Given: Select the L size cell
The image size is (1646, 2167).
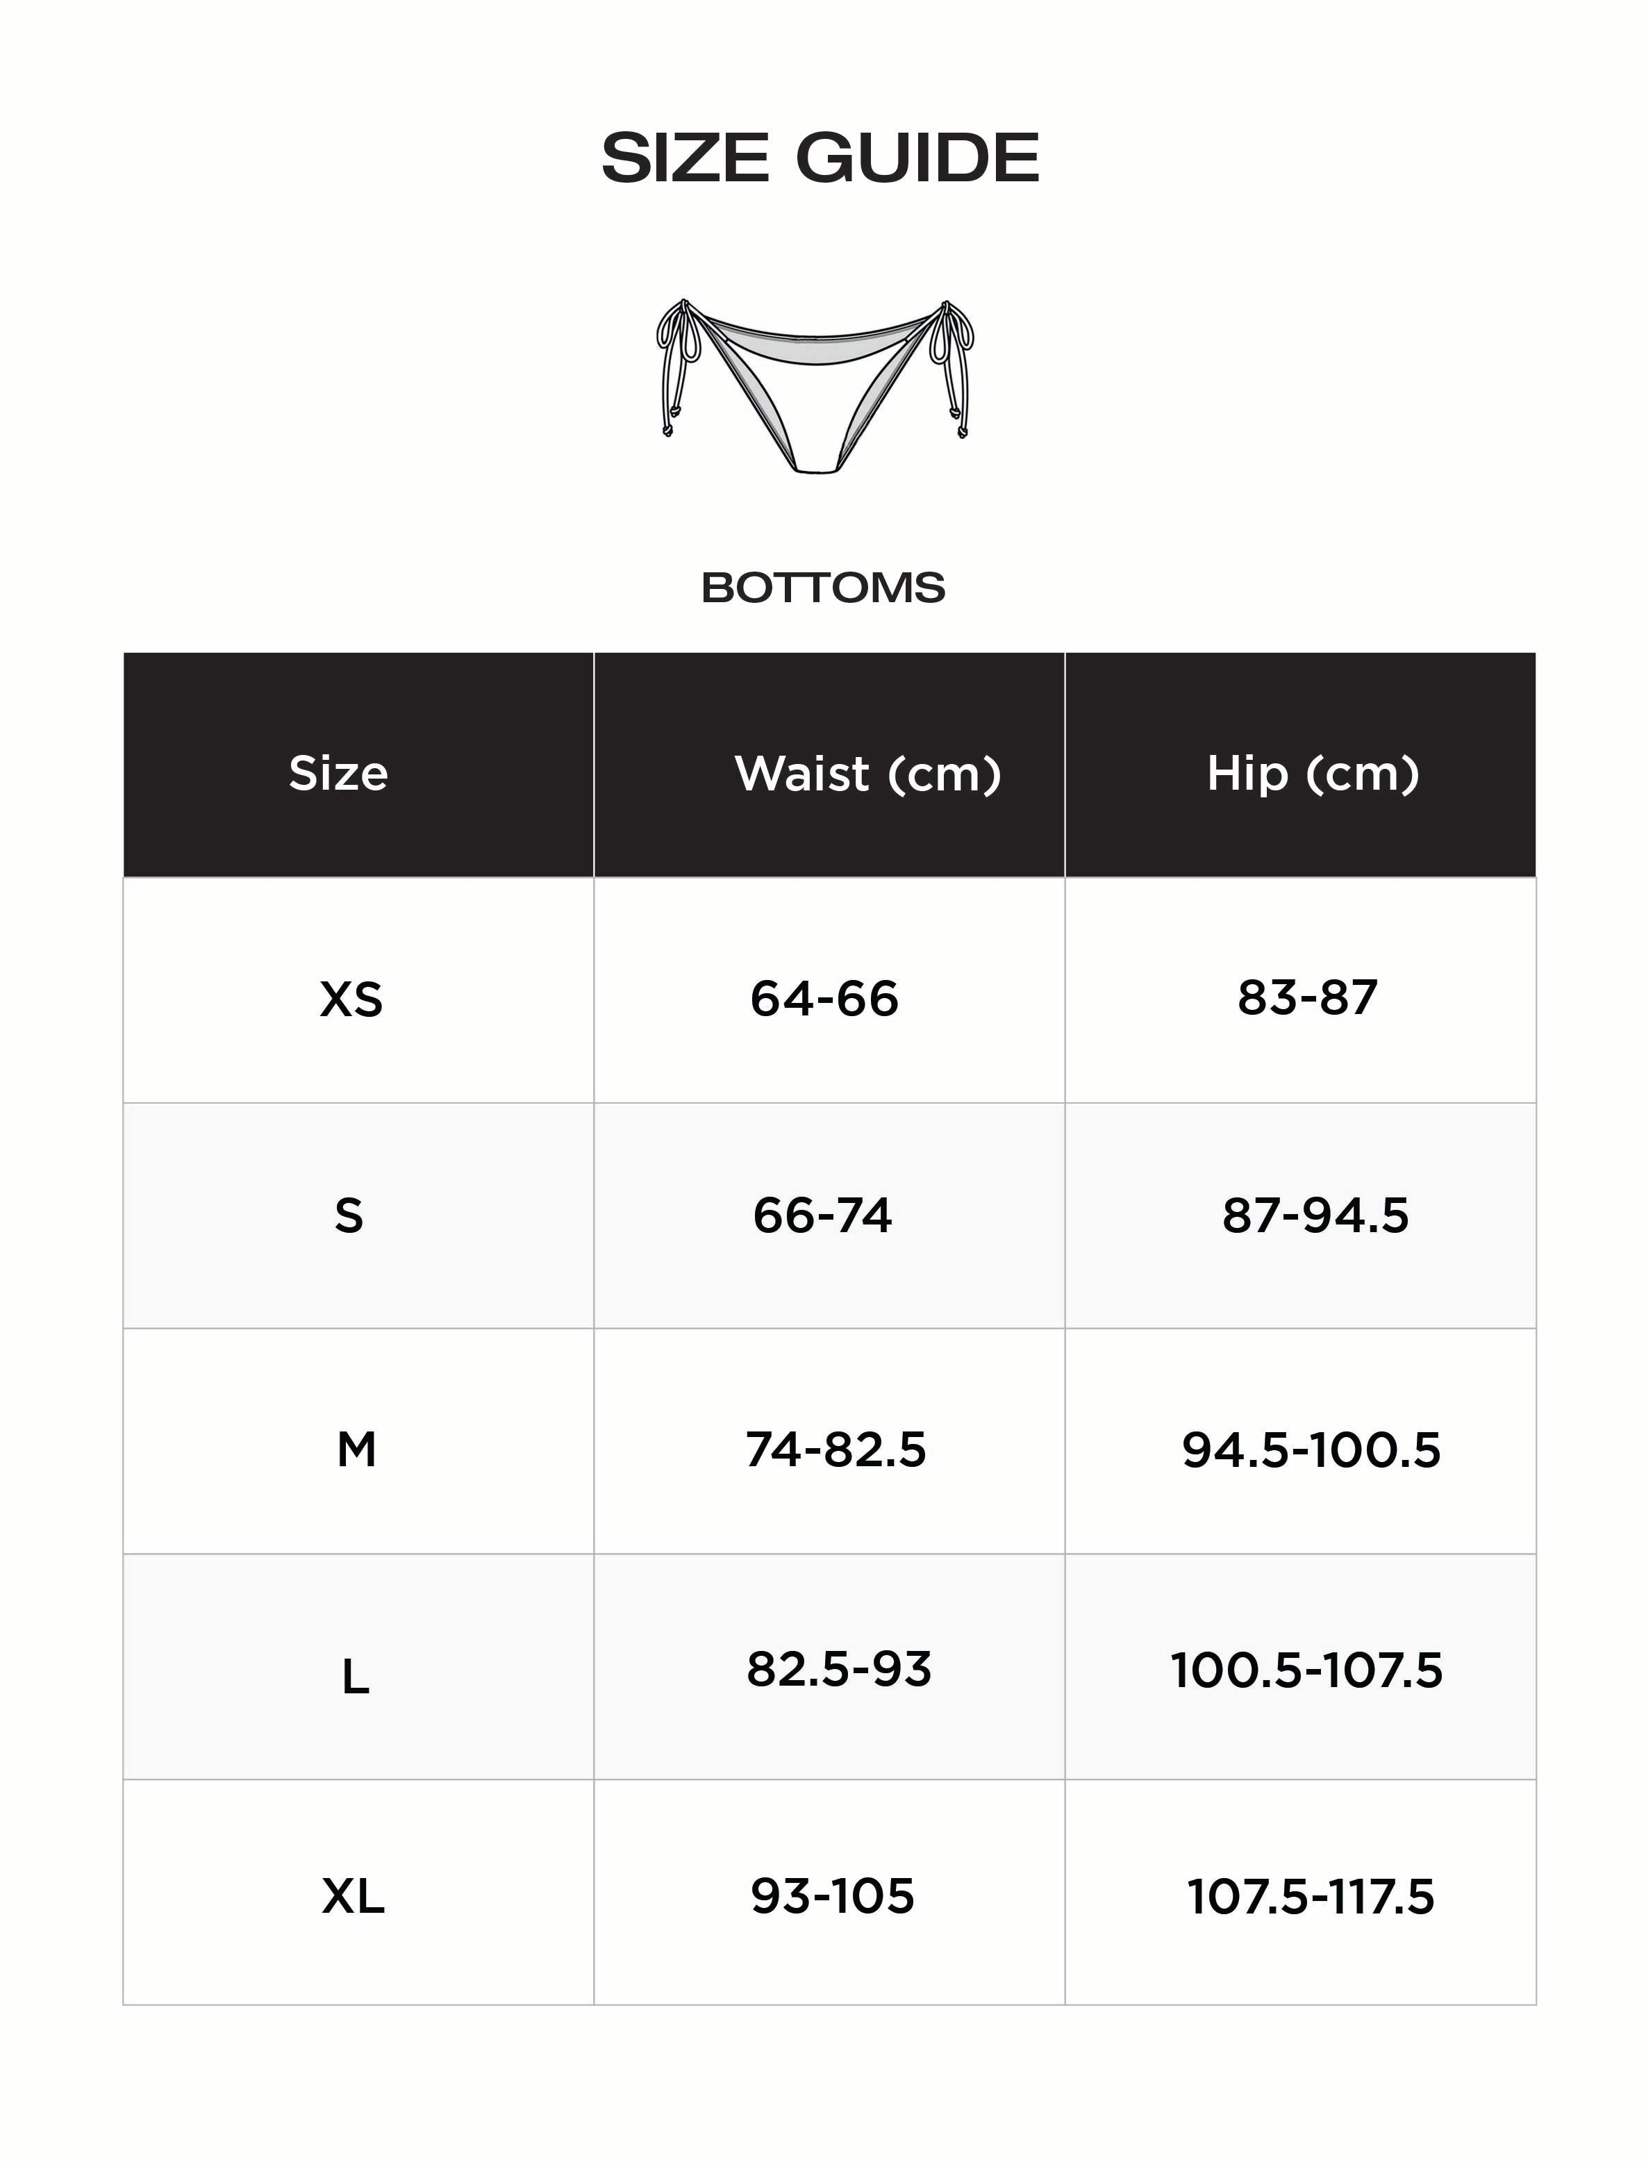Looking at the screenshot, I should pos(355,1677).
